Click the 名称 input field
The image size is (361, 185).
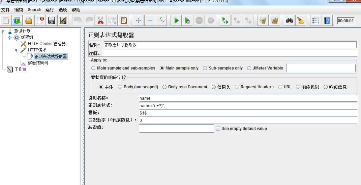tap(230, 45)
